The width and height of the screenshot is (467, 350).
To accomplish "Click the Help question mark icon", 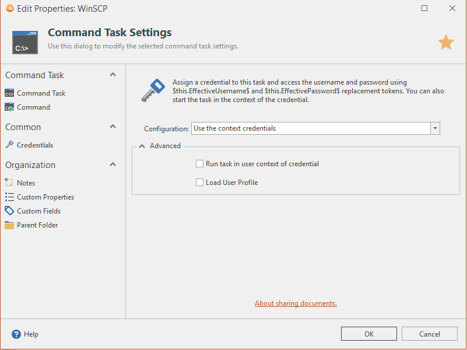I will [16, 334].
